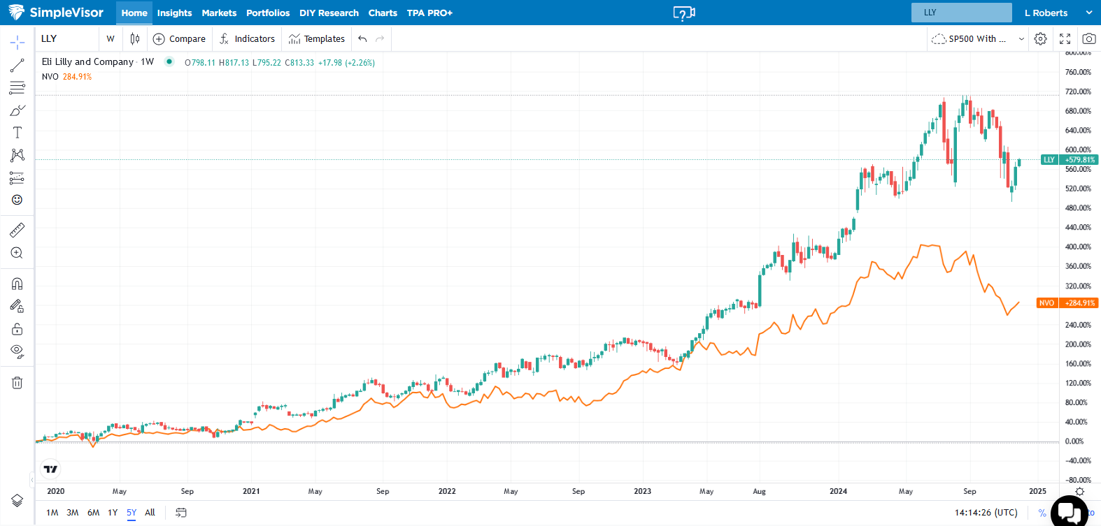
Task: Click the Compare button
Action: tap(179, 38)
